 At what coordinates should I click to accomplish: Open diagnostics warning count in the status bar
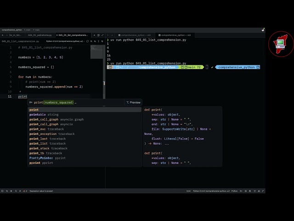[x=25, y=191]
